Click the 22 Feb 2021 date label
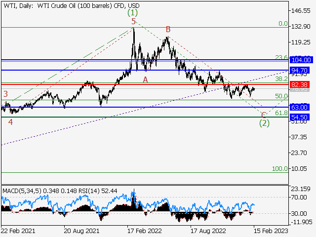The image size is (316, 237). pos(18,231)
